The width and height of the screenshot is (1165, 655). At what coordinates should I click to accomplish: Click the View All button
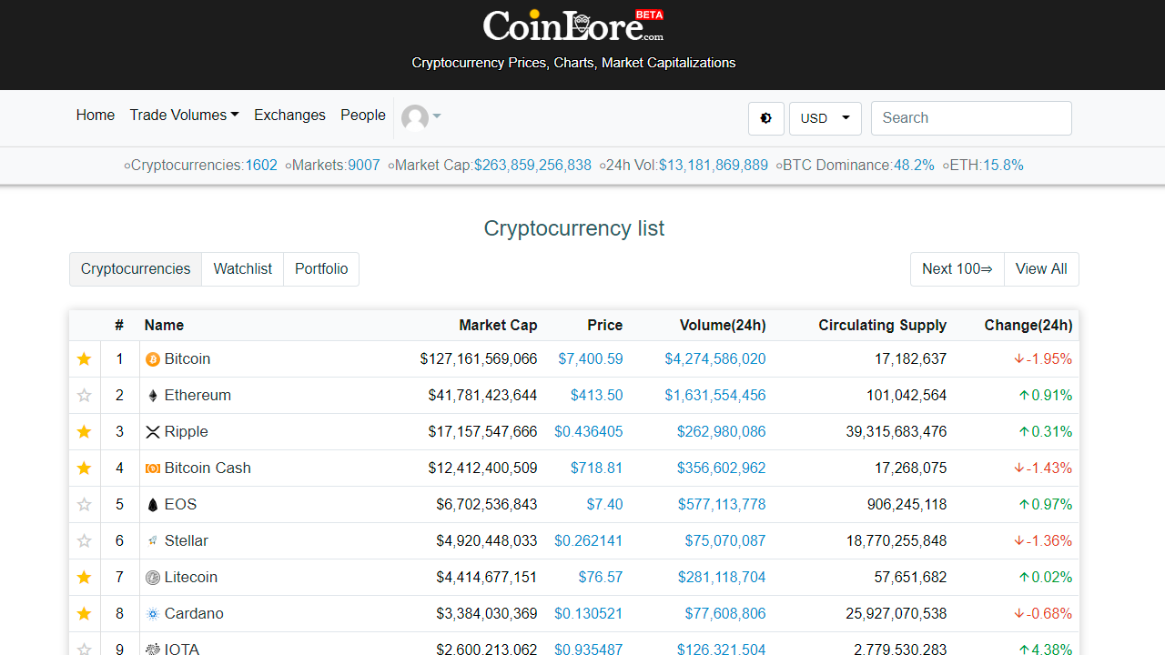(x=1041, y=269)
